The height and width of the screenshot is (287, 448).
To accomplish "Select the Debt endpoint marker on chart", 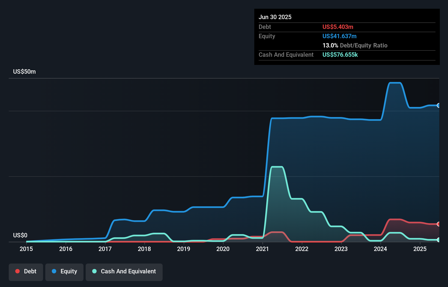I will click(438, 224).
